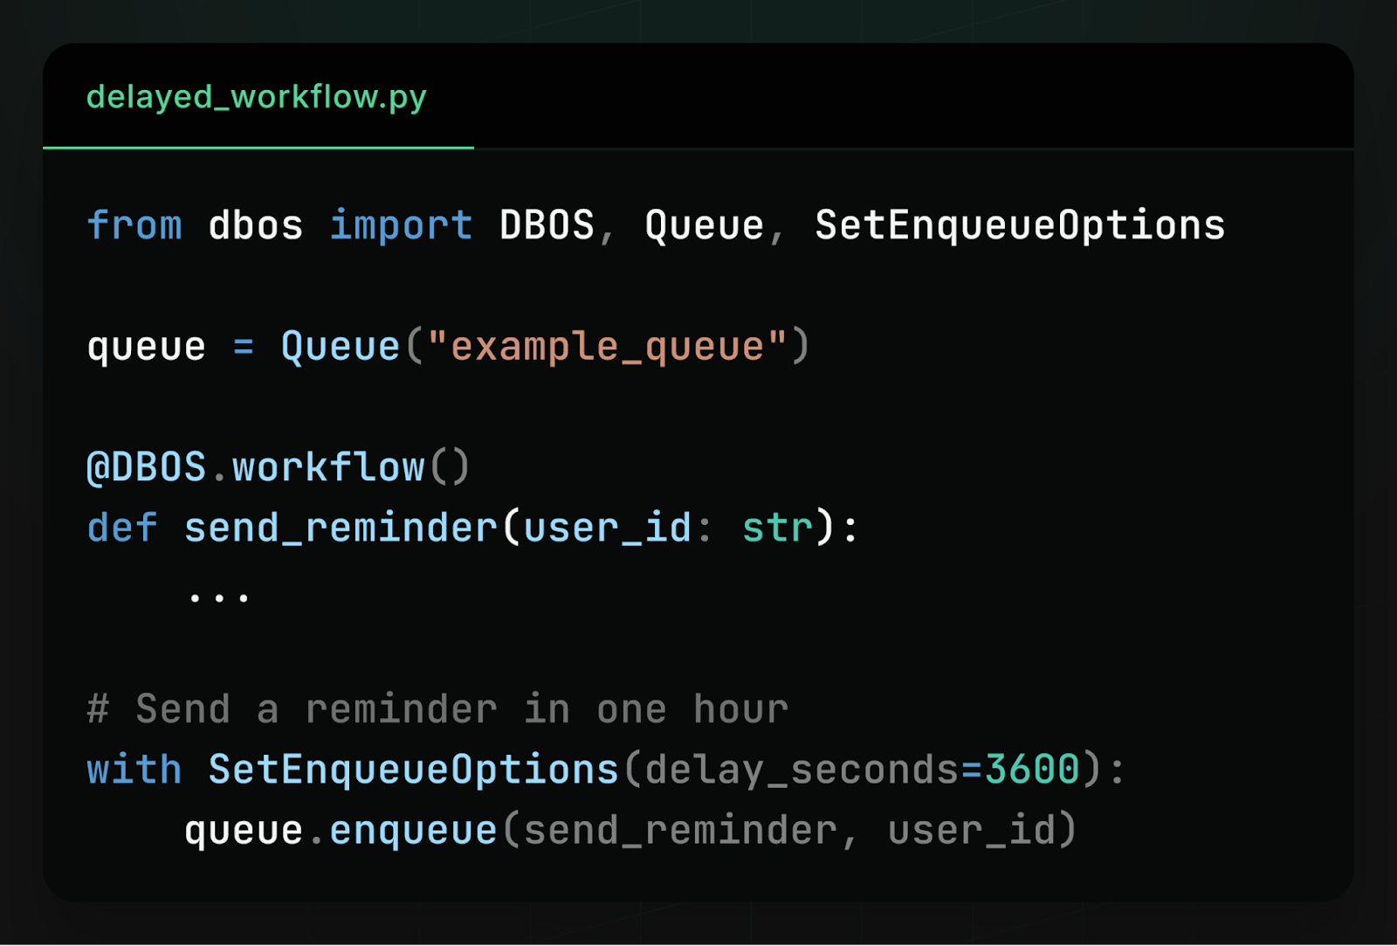Image resolution: width=1397 pixels, height=946 pixels.
Task: Click the SetEnqueueOptions import name
Action: 1018,224
